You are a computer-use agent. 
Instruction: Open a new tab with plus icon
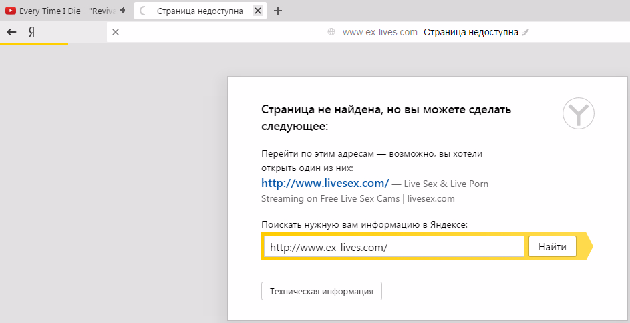[x=279, y=11]
